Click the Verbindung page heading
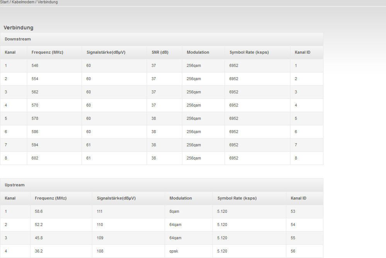Image resolution: width=386 pixels, height=258 pixels. pos(19,28)
